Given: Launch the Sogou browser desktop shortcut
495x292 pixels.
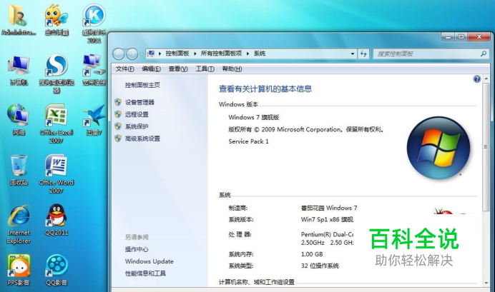Looking at the screenshot, I should (57, 74).
